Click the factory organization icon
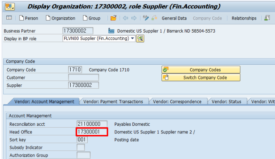Screen dimensions: 275x159 click(111, 31)
